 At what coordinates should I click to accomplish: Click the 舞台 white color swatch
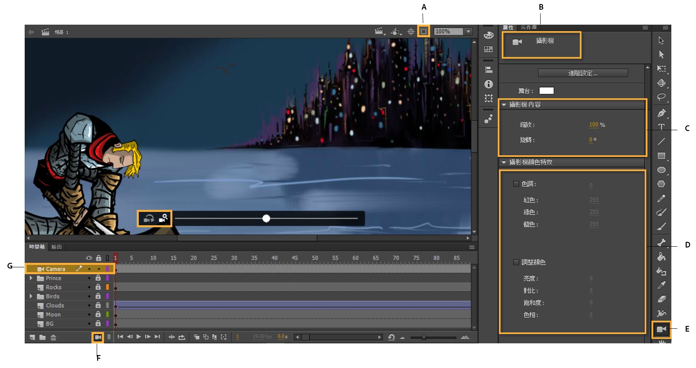tap(546, 91)
